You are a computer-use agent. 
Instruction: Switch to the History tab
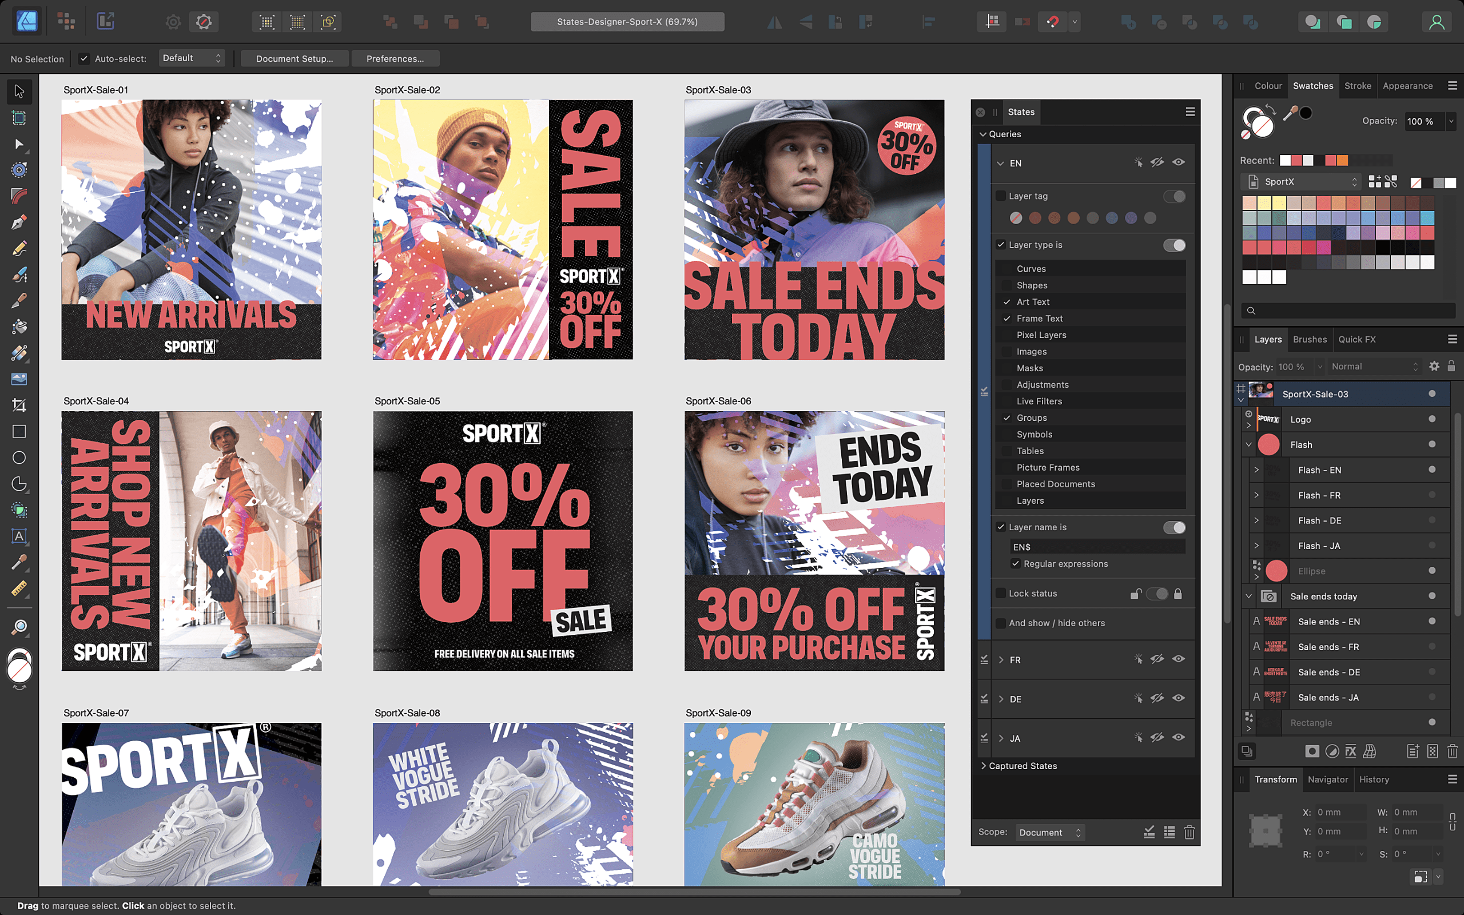(x=1374, y=779)
